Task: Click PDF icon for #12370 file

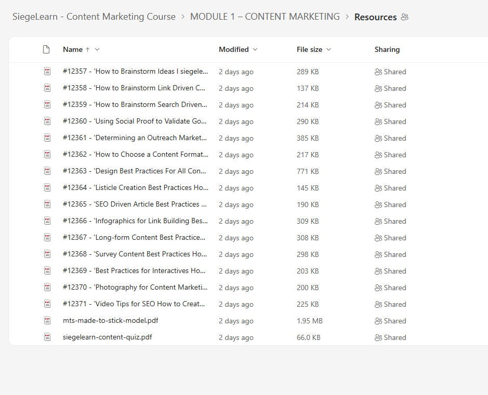Action: click(x=47, y=288)
